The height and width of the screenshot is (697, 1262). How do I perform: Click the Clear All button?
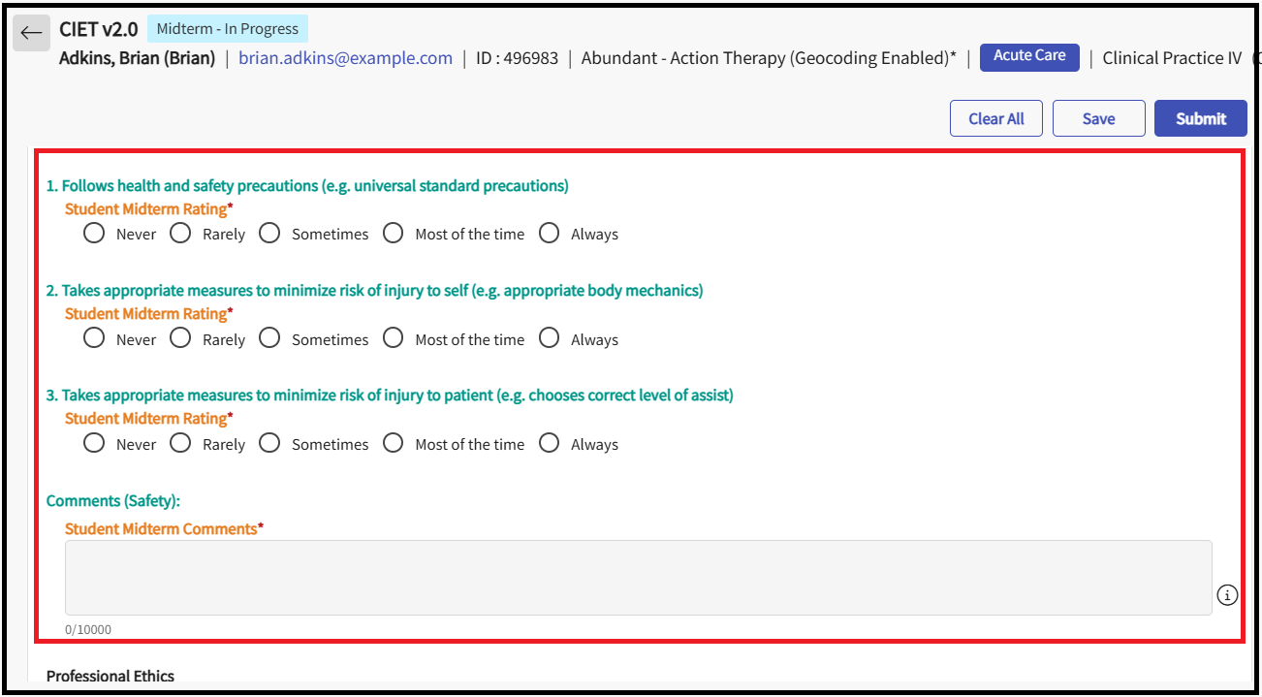pos(995,118)
